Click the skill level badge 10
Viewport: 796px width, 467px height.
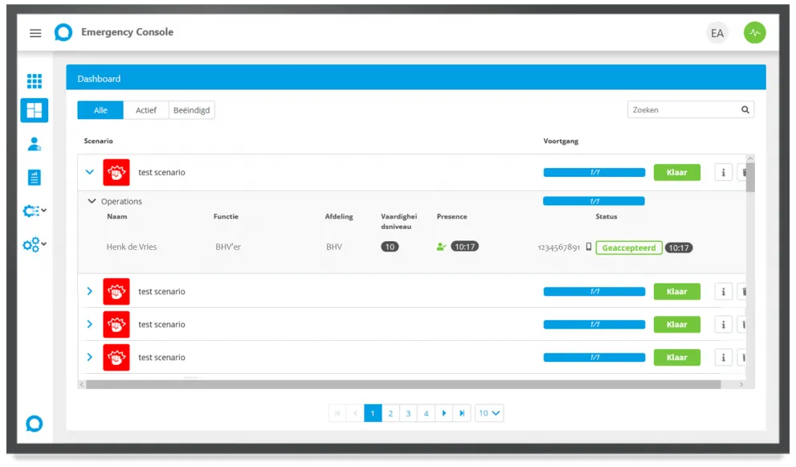point(390,247)
